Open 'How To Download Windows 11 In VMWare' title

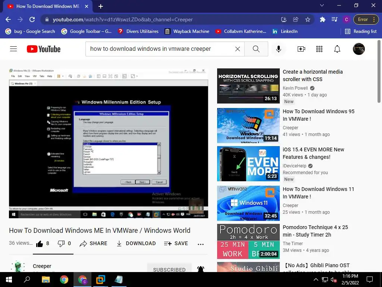[318, 193]
